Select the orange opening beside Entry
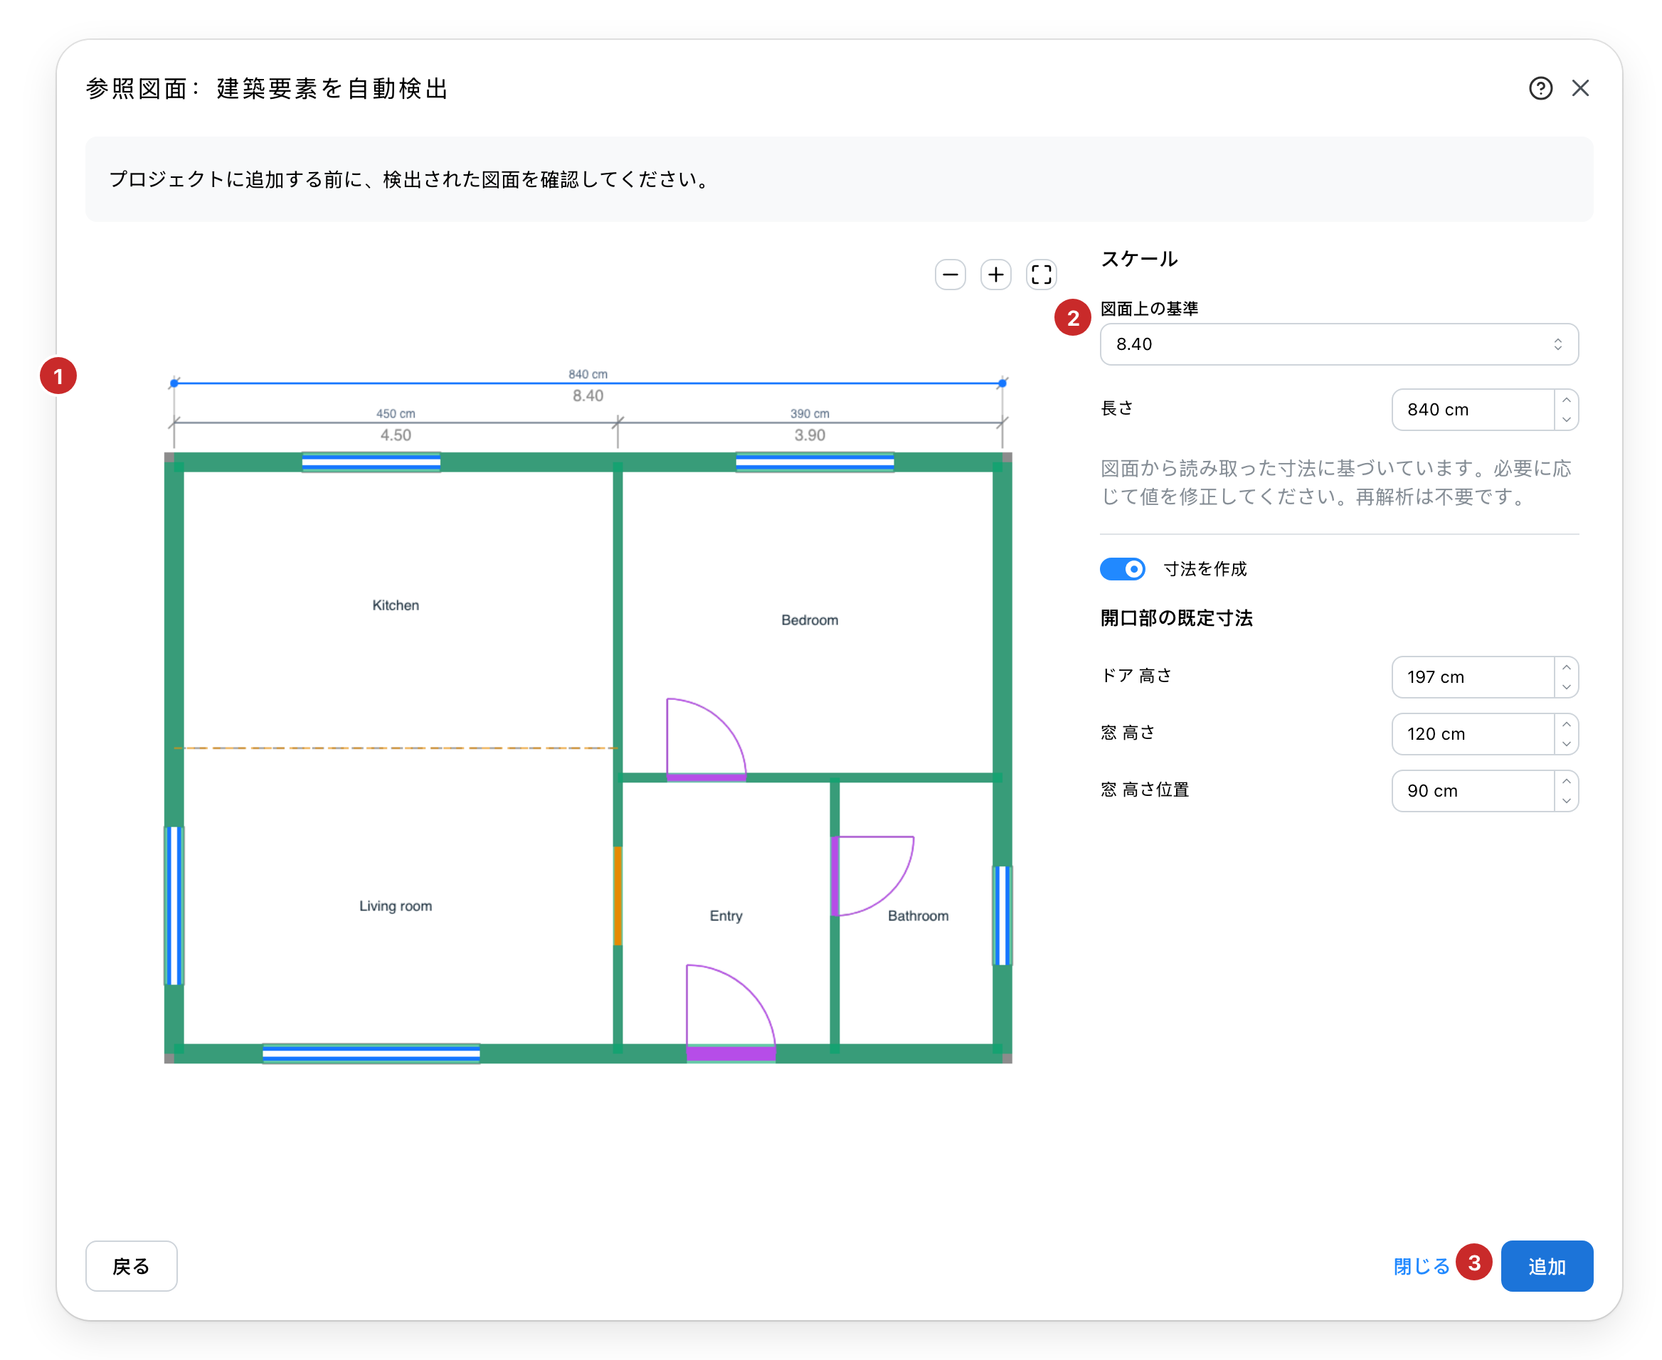 (618, 896)
